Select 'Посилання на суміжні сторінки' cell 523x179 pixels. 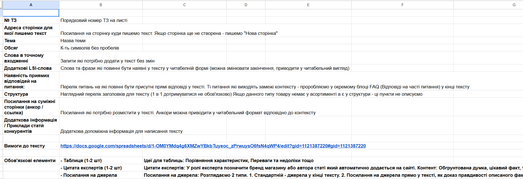(x=31, y=107)
